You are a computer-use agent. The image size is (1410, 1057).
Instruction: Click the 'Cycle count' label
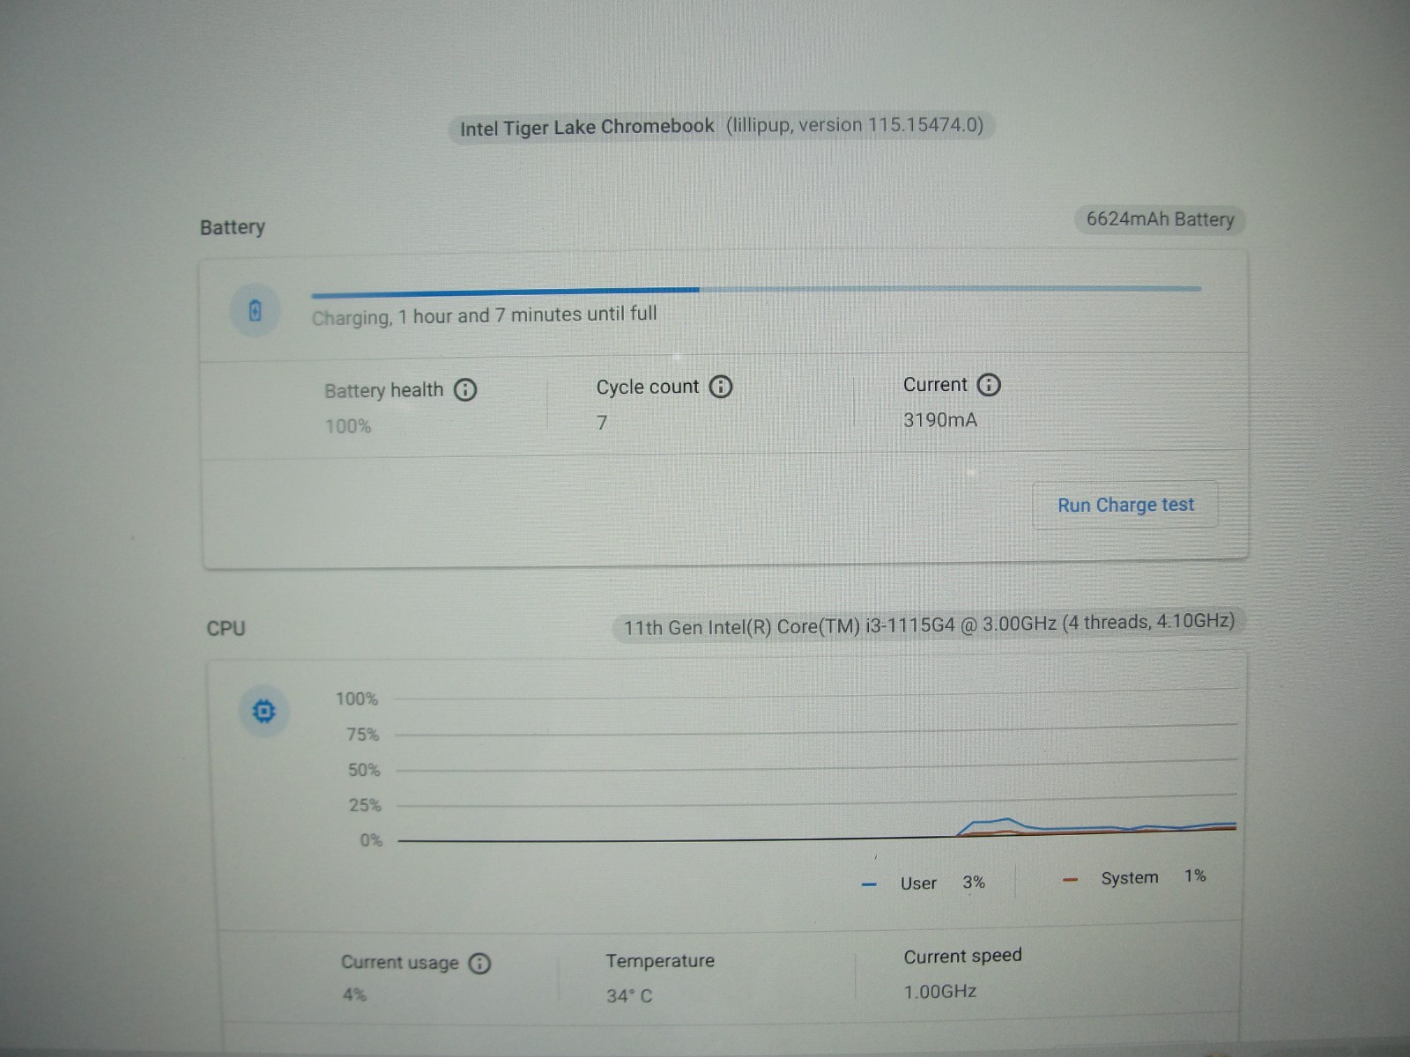pyautogui.click(x=647, y=387)
